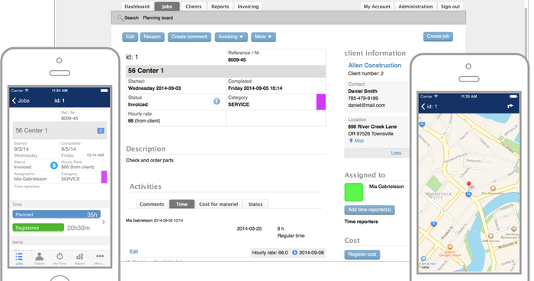
Task: Click the dollar invoiced icon beside Status
Action: pos(217,101)
